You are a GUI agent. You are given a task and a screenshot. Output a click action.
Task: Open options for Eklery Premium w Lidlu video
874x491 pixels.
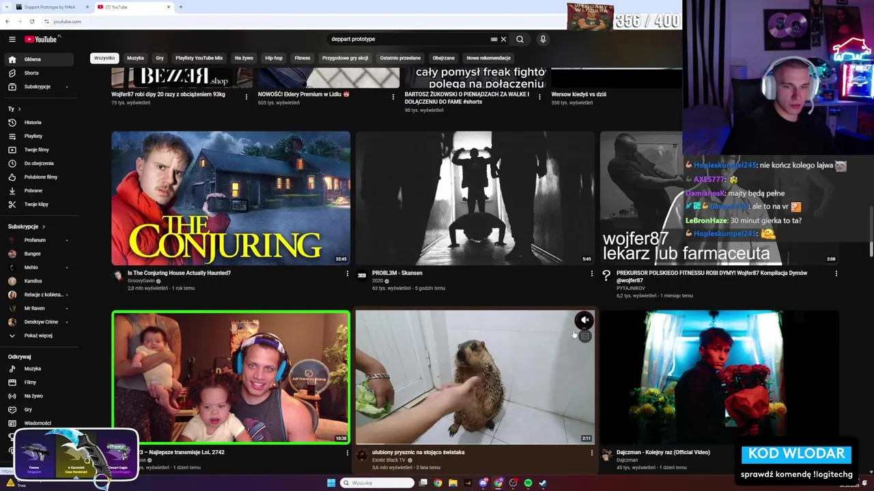393,96
